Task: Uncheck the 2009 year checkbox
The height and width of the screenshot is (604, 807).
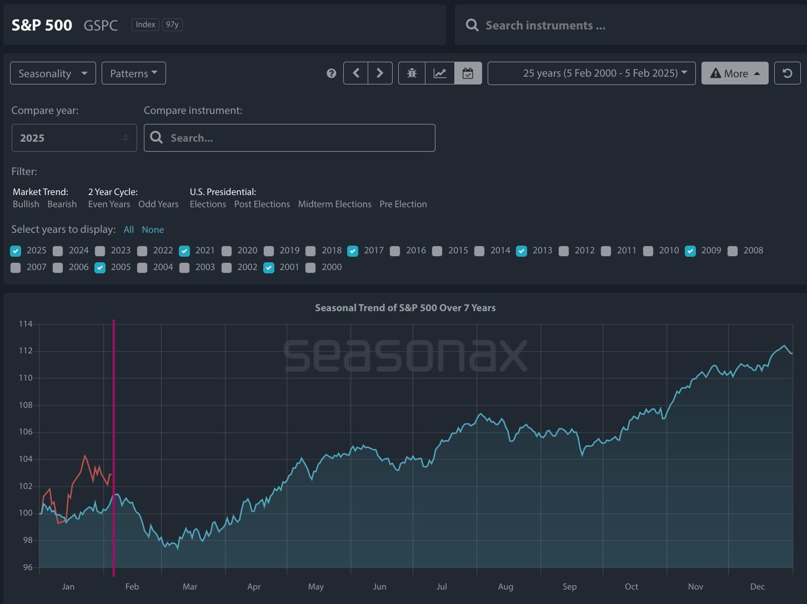Action: click(690, 251)
